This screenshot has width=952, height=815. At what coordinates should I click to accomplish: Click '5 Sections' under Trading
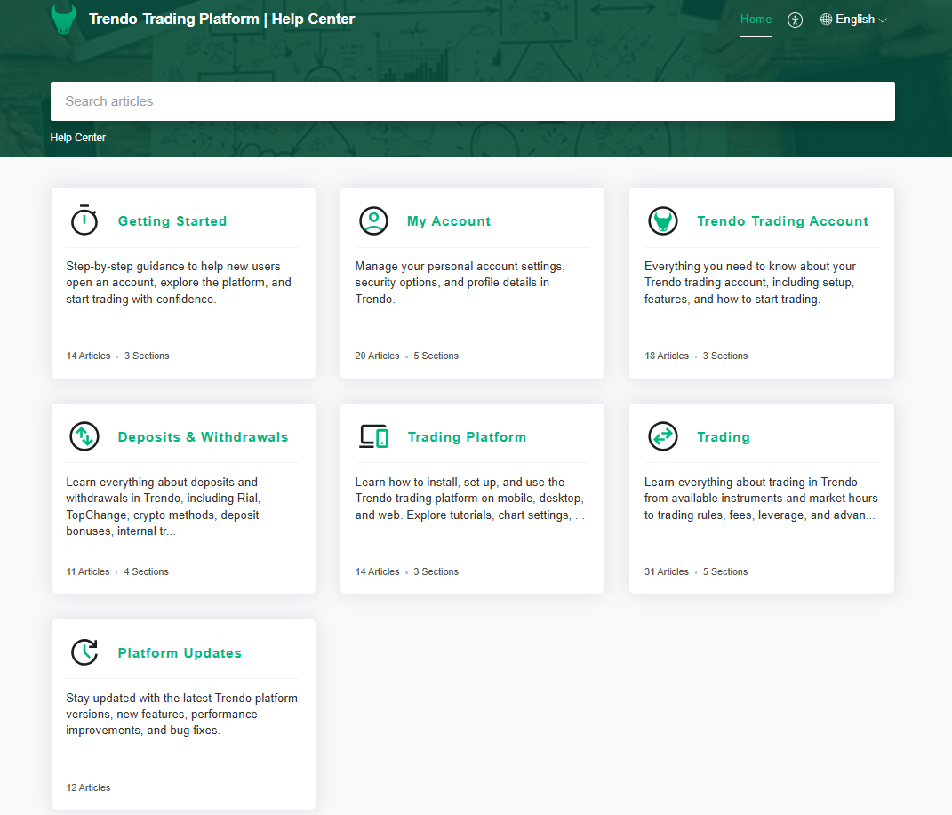tap(725, 571)
